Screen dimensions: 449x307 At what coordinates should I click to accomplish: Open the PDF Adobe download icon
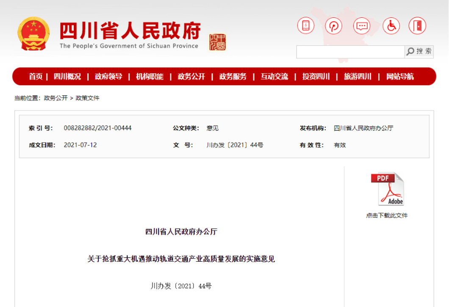point(387,189)
